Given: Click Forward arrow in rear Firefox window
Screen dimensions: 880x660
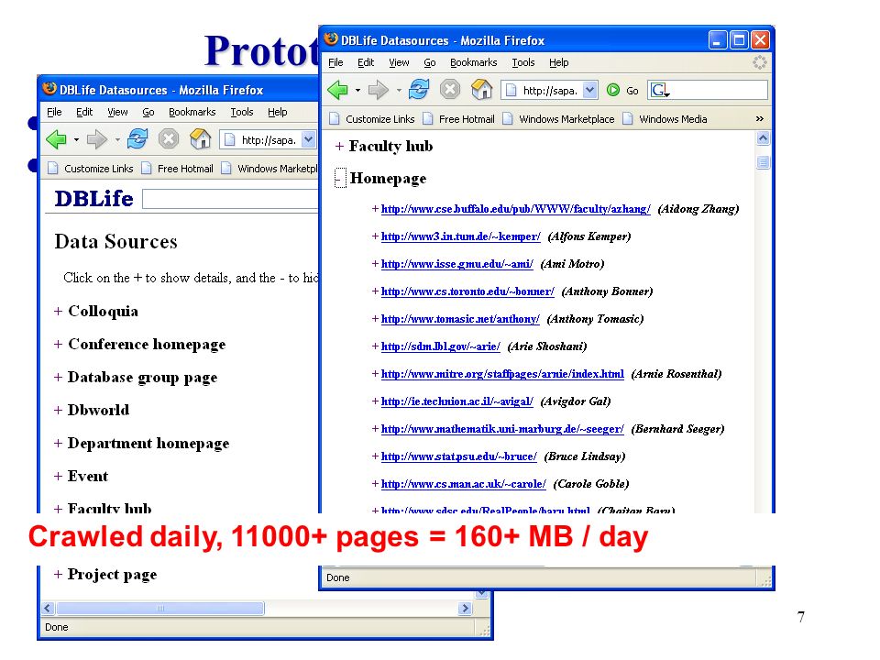Looking at the screenshot, I should coord(97,139).
